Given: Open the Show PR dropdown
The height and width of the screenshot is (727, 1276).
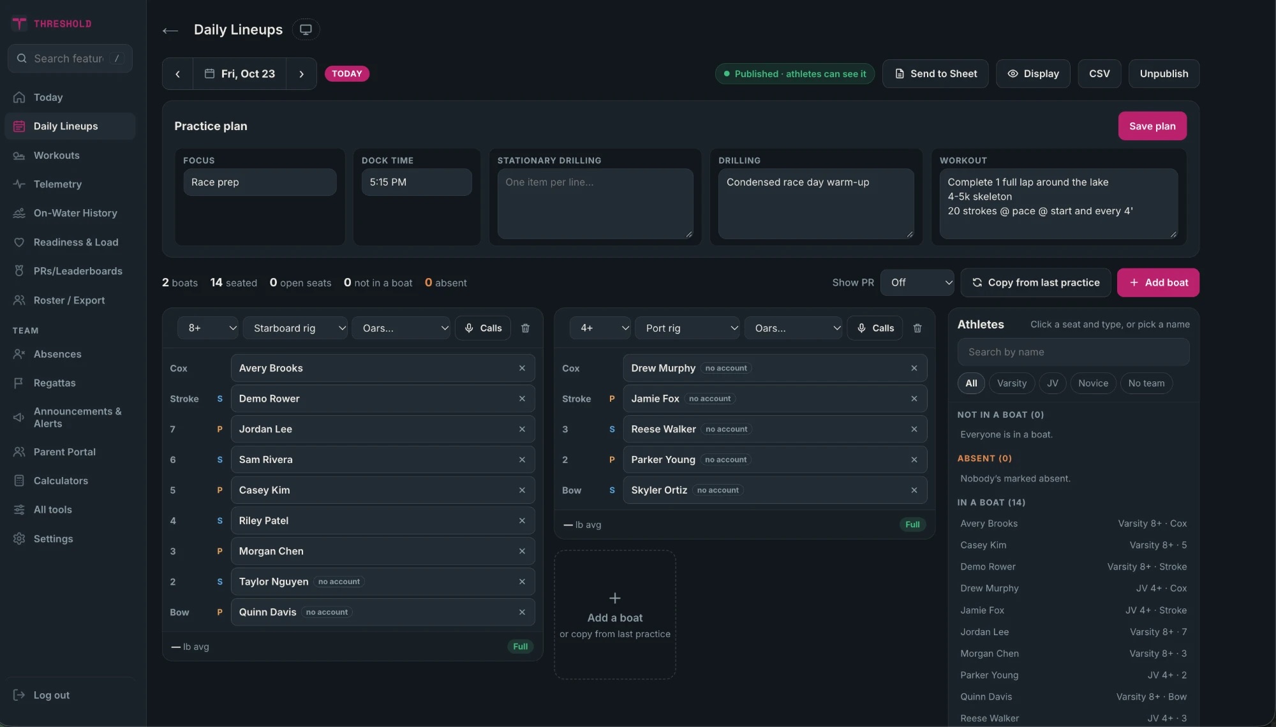Looking at the screenshot, I should [917, 283].
